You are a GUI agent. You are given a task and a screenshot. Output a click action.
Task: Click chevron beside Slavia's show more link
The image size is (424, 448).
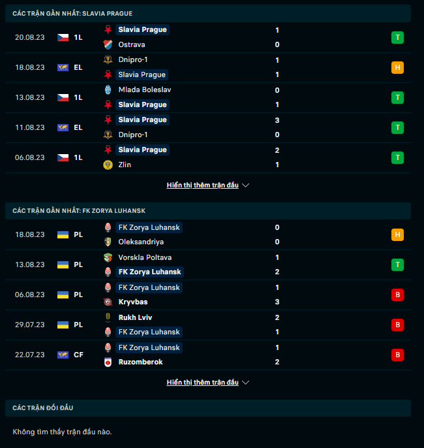pyautogui.click(x=246, y=185)
